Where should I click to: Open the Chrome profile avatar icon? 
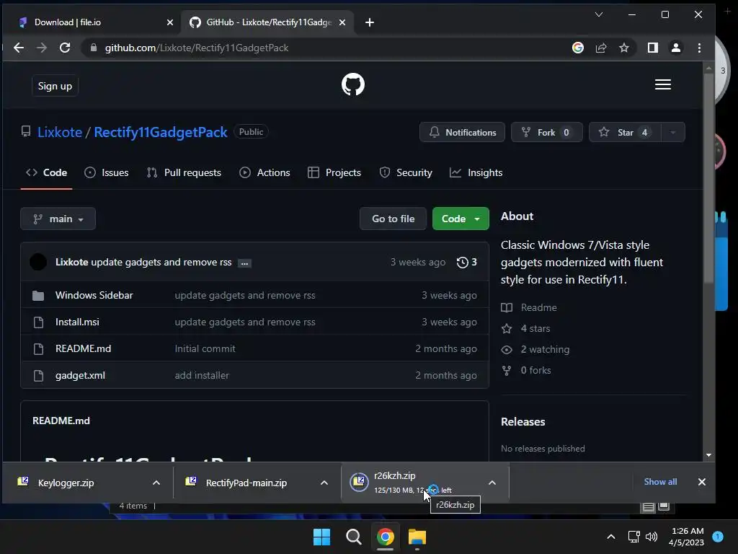tap(676, 48)
